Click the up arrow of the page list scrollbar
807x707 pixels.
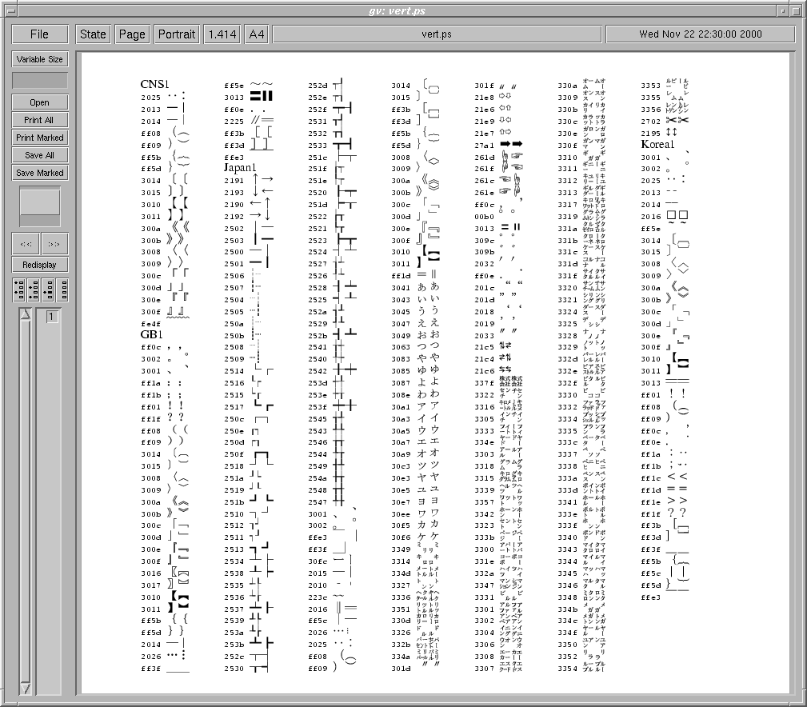[x=26, y=315]
